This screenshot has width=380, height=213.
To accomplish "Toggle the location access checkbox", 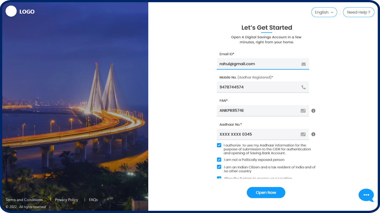I will click(x=219, y=178).
